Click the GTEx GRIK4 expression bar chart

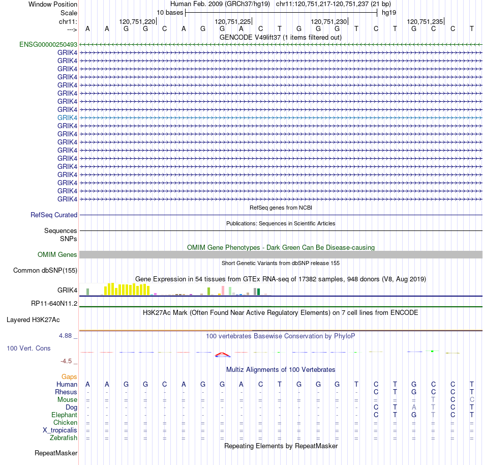pyautogui.click(x=175, y=289)
